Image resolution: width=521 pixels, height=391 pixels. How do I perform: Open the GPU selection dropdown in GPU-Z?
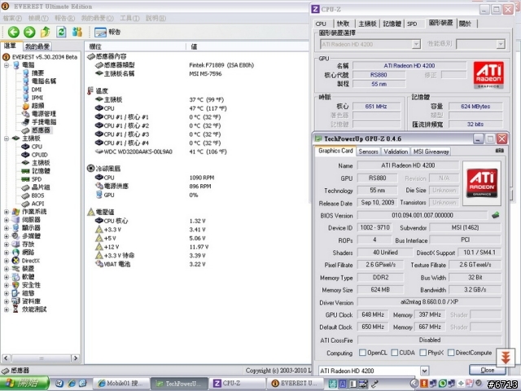(x=424, y=371)
